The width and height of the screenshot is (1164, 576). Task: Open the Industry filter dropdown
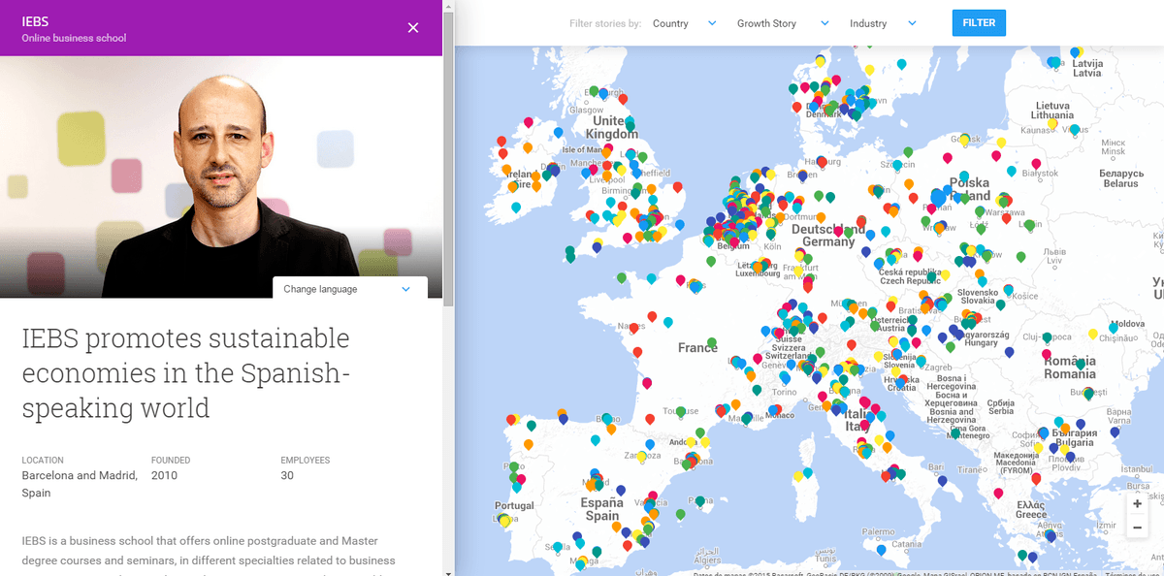pos(883,23)
